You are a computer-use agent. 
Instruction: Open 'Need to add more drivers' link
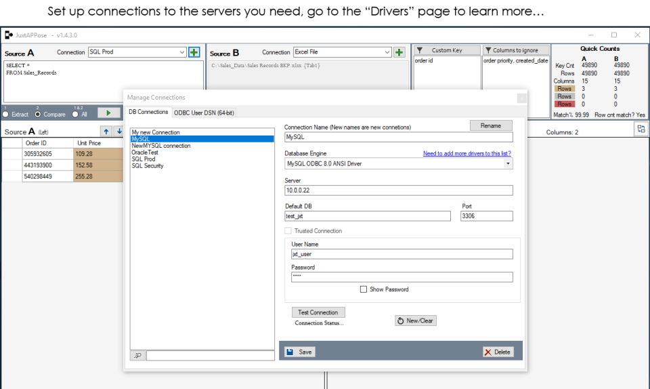[x=467, y=154]
